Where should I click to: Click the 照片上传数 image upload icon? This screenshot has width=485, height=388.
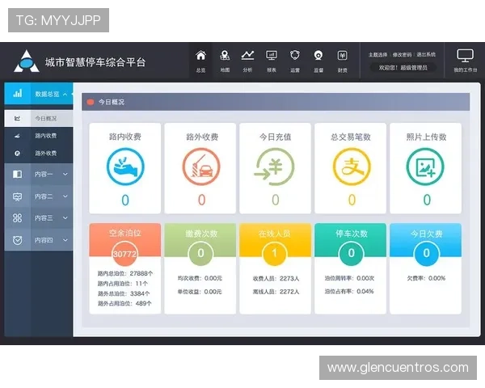pyautogui.click(x=425, y=167)
